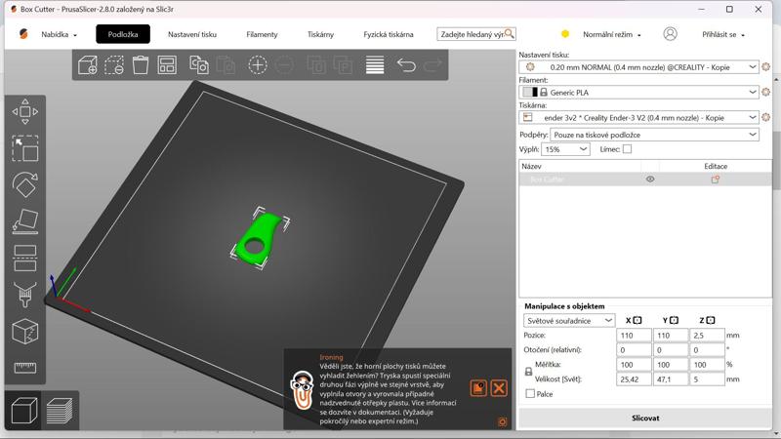Click the Add object toolbar icon
This screenshot has width=781, height=439.
click(88, 65)
